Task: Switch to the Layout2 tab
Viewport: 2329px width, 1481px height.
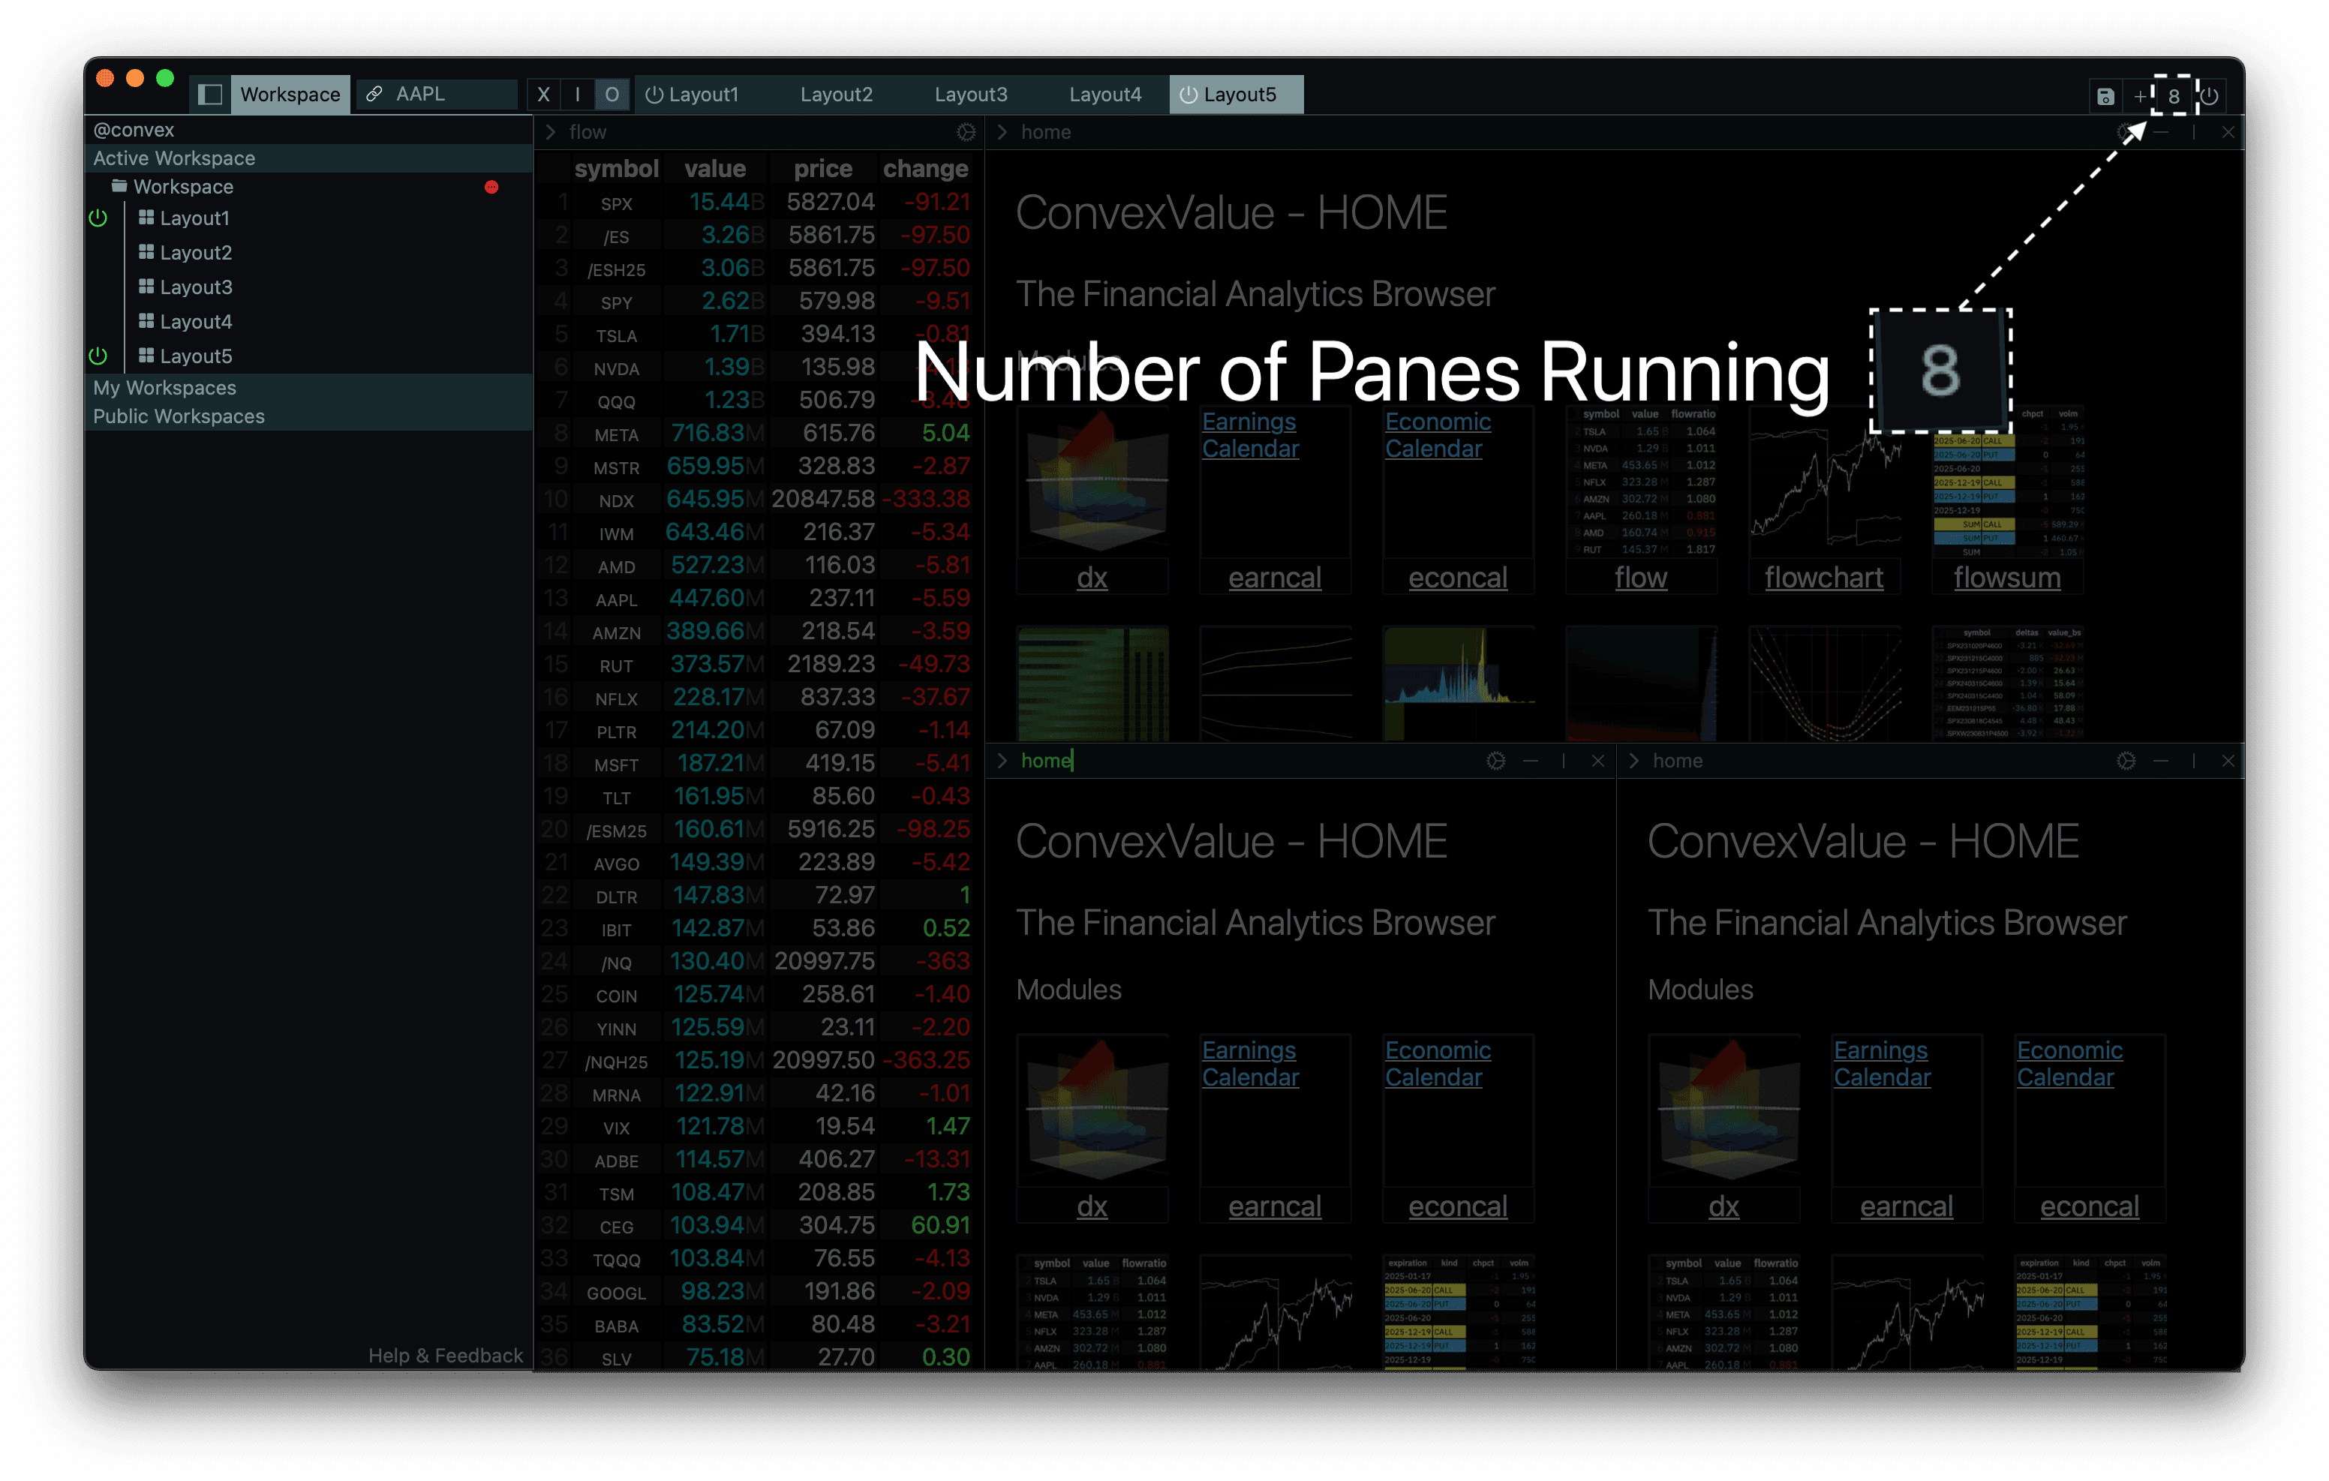Action: pyautogui.click(x=837, y=95)
